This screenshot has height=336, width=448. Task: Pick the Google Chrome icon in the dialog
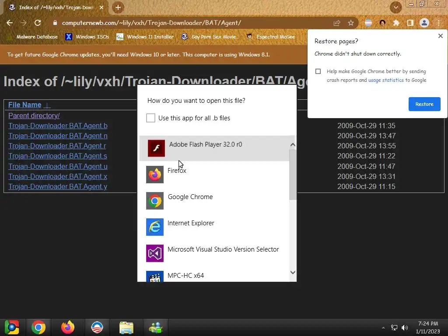(x=155, y=201)
